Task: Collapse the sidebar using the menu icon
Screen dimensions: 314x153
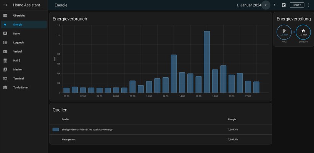Action: coord(5,5)
